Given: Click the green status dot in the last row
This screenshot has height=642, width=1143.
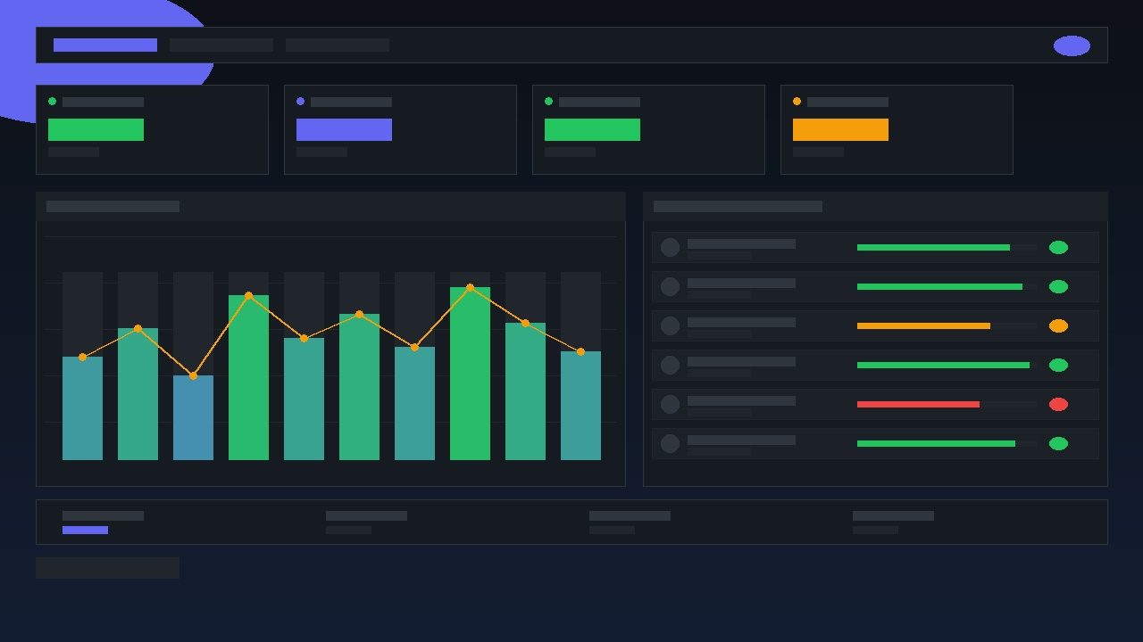Looking at the screenshot, I should (x=1058, y=443).
